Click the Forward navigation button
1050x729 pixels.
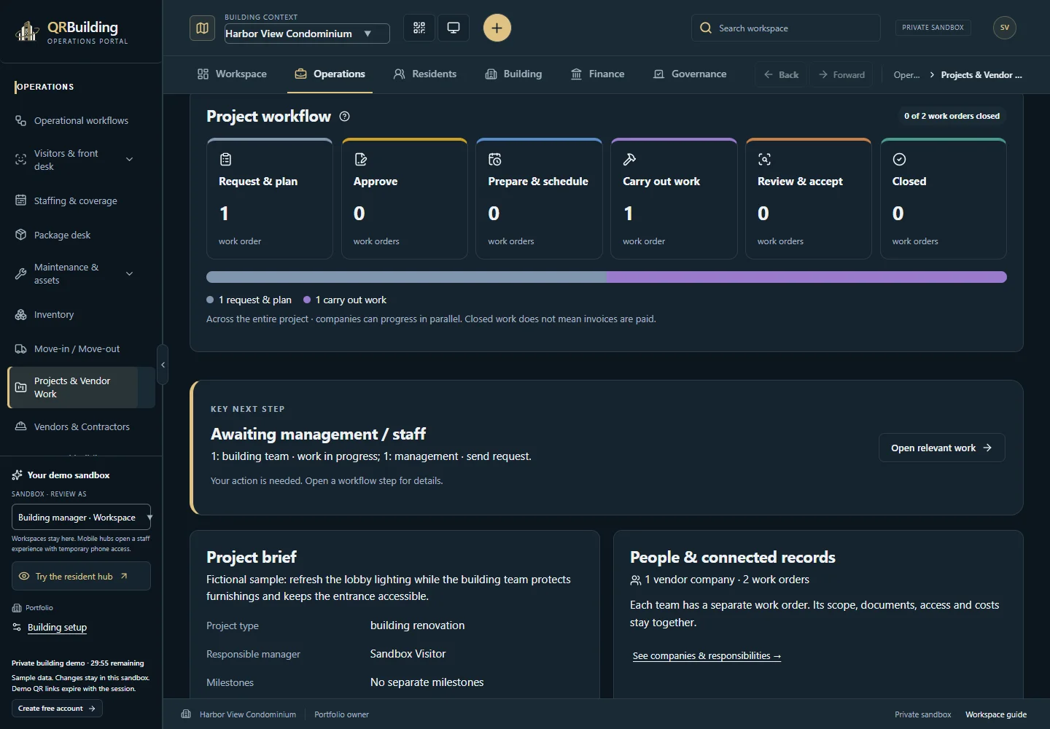click(x=841, y=74)
